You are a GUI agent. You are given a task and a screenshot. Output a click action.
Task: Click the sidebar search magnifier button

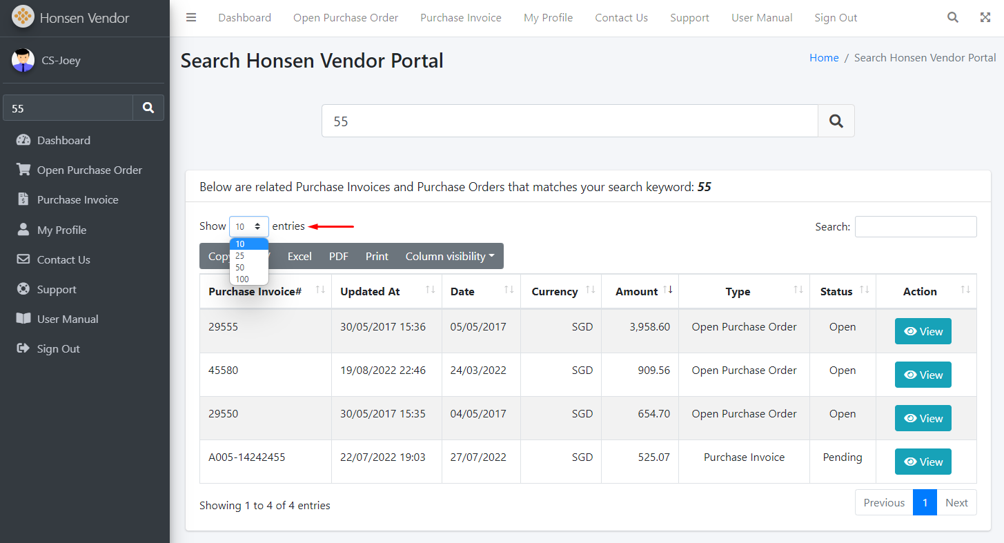click(x=148, y=108)
